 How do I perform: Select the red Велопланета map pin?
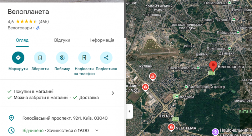[213, 66]
